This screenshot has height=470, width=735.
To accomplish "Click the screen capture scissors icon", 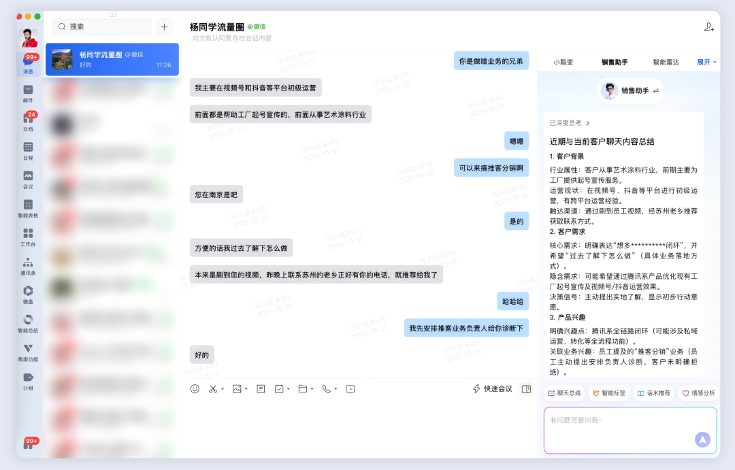I will pos(214,388).
